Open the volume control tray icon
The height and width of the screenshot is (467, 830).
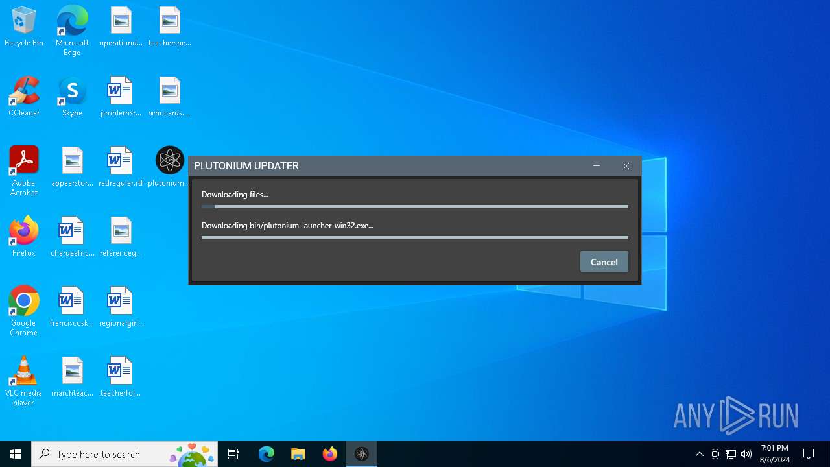(x=746, y=454)
